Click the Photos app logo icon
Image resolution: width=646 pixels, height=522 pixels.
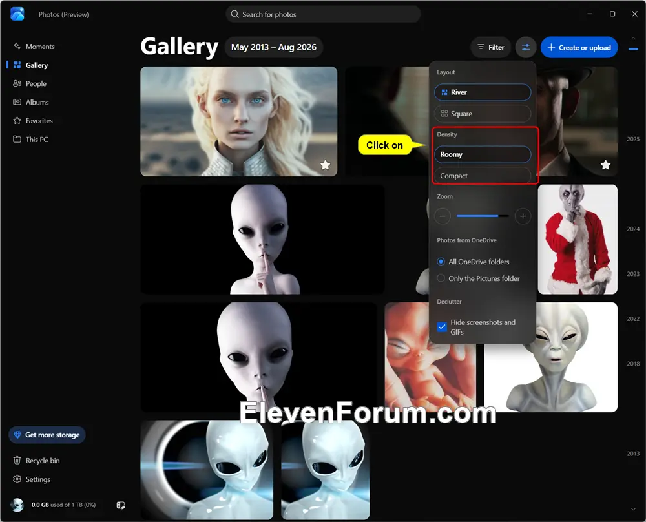(x=17, y=14)
